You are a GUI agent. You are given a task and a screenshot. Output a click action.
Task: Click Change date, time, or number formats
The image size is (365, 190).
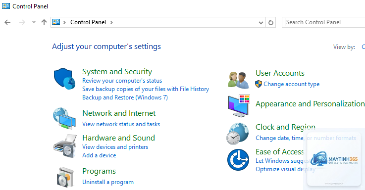coord(306,138)
